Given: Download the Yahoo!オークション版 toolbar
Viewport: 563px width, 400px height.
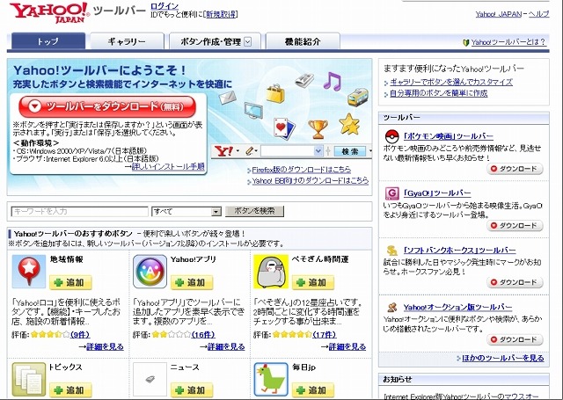Looking at the screenshot, I should [x=515, y=339].
